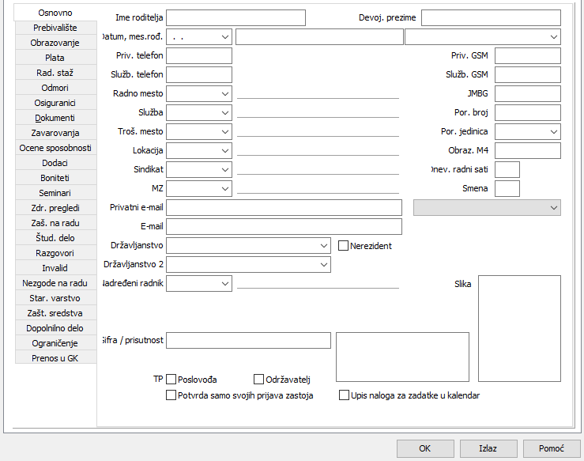Check Potvrda samo svojih prijava zastoja

click(171, 395)
